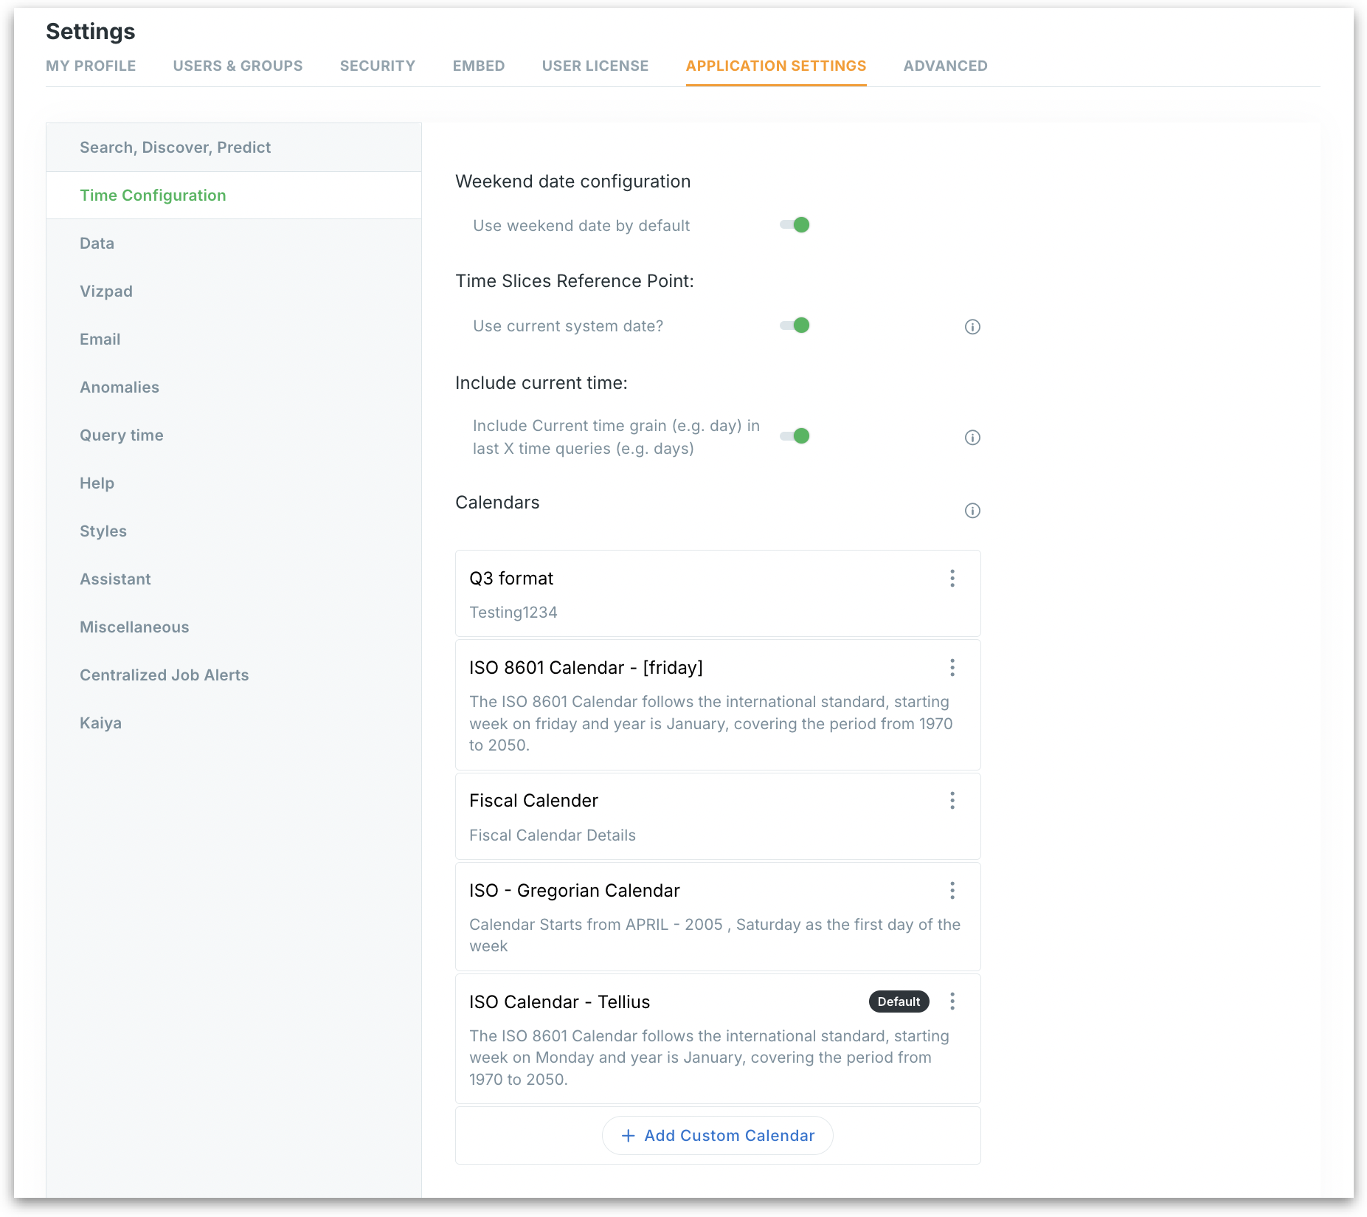Disable Use weekend date by default toggle
1367x1217 pixels.
pos(795,225)
